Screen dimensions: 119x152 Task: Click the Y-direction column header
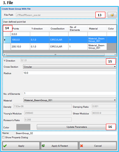pos(39,29)
